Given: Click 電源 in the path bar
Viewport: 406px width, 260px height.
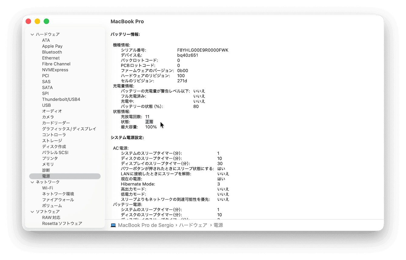Looking at the screenshot, I should pyautogui.click(x=218, y=225).
